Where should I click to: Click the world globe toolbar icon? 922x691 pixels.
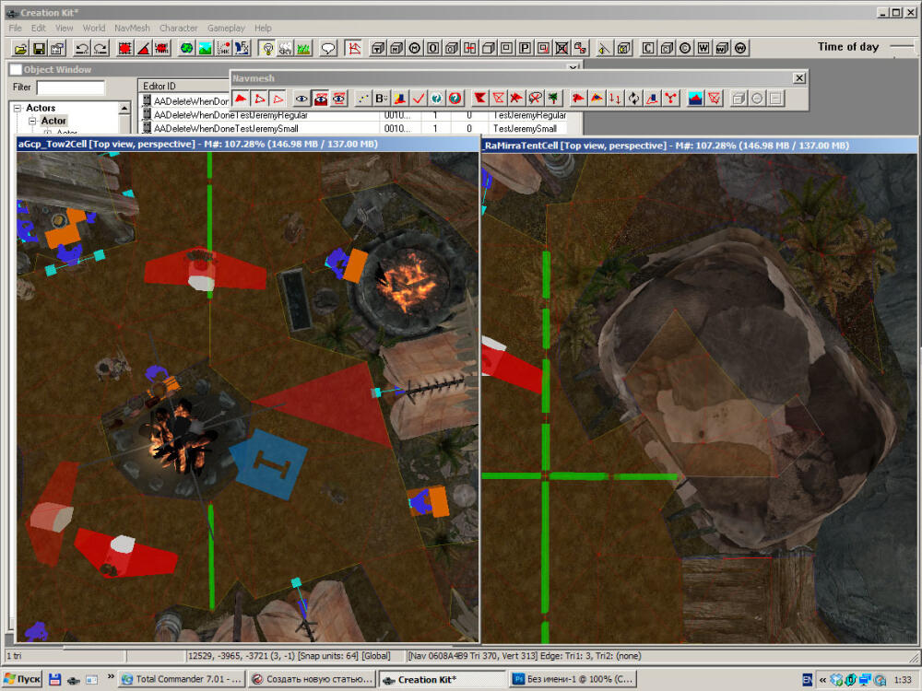coord(186,48)
